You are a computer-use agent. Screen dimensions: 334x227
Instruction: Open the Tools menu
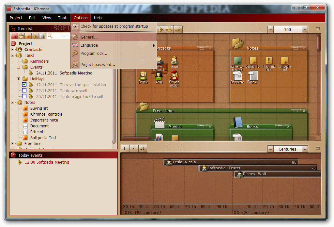[x=63, y=18]
